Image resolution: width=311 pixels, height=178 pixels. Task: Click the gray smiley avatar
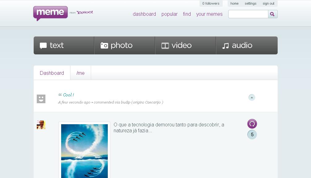tap(41, 99)
